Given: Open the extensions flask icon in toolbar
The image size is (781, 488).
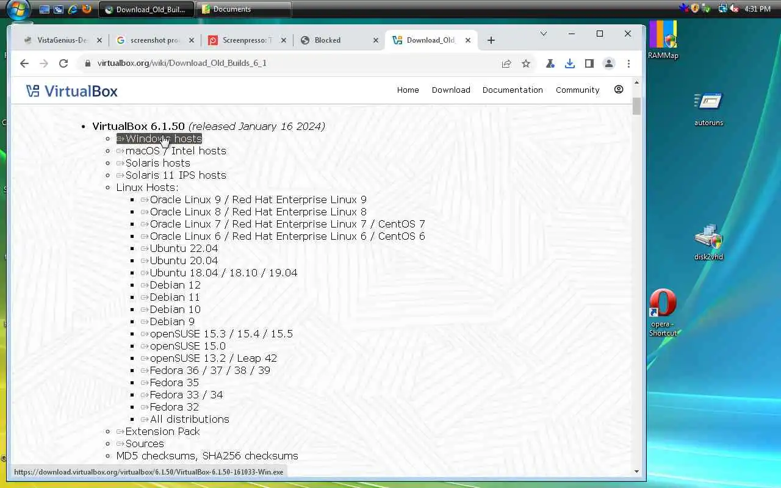Looking at the screenshot, I should pos(550,63).
